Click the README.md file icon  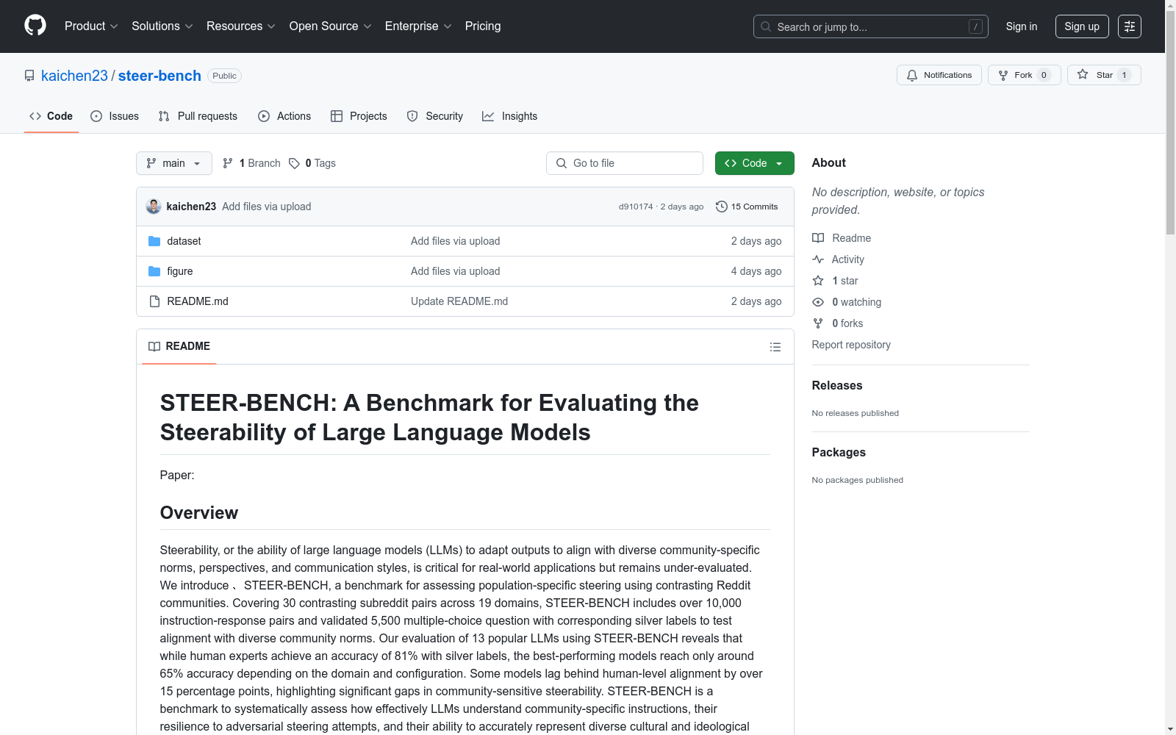[x=154, y=301]
